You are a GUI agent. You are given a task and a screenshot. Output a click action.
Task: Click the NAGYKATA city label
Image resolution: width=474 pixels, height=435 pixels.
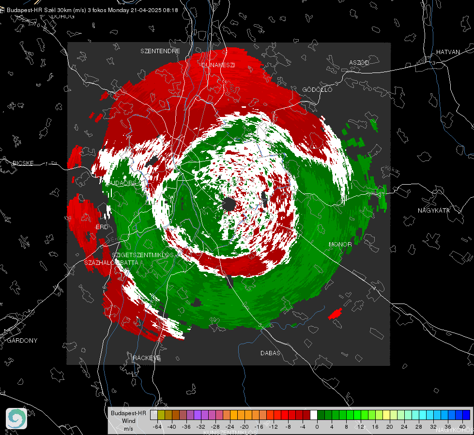tap(433, 211)
